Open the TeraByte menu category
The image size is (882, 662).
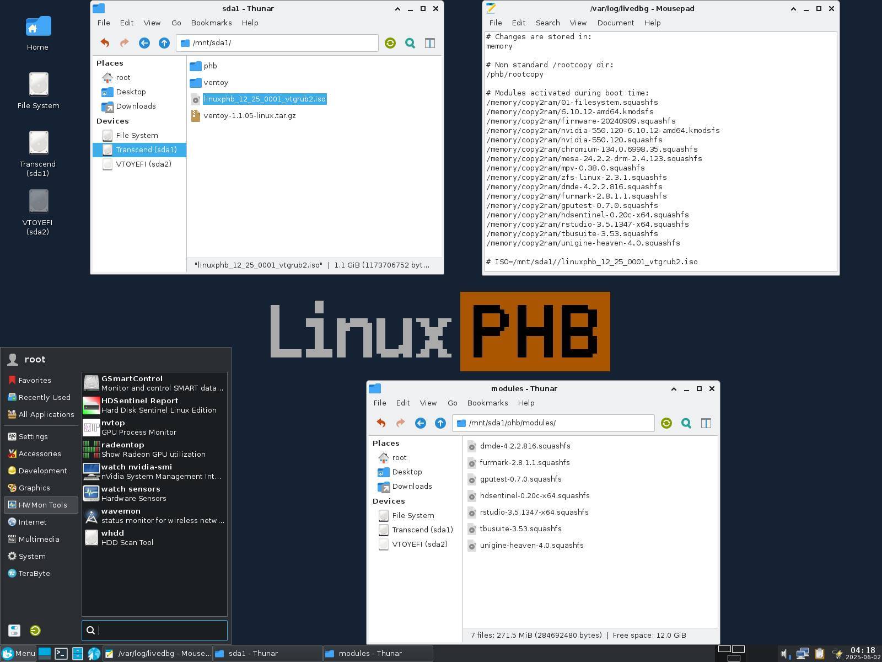click(x=40, y=573)
